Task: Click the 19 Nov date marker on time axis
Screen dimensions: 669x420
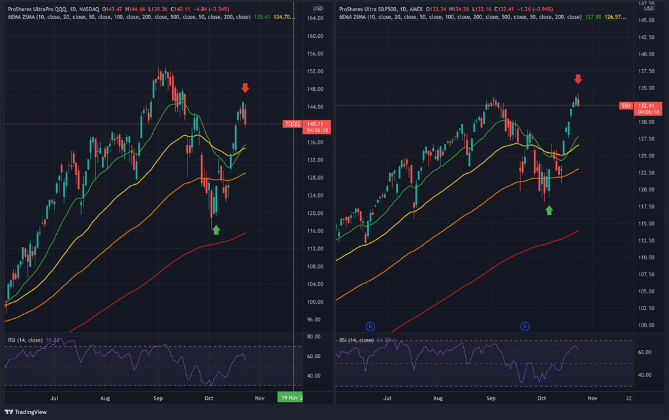Action: point(290,397)
